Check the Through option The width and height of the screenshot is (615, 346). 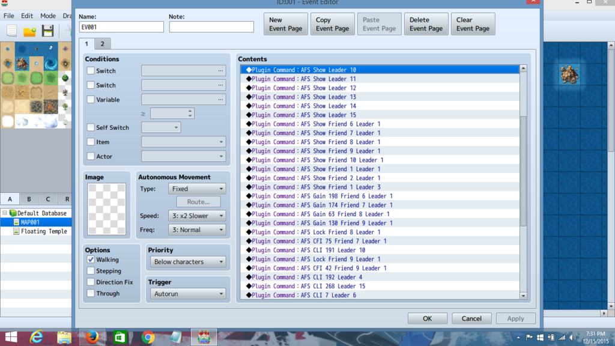click(x=91, y=293)
